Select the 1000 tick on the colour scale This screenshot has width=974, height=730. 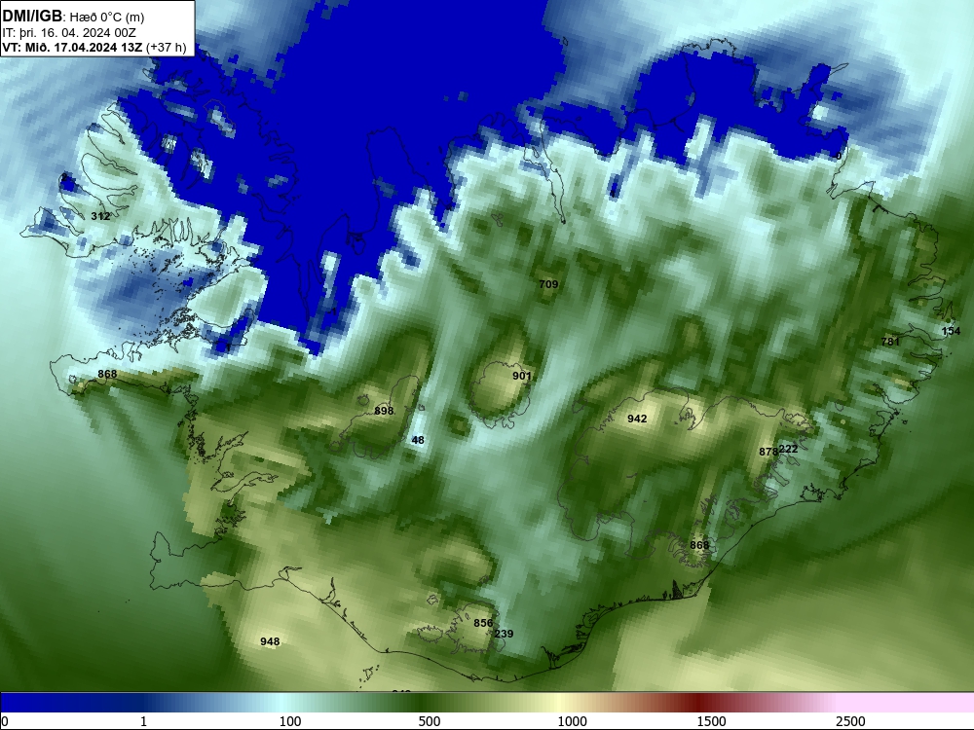tap(572, 721)
